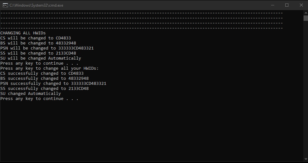Click the 'BS will be changed to 48332948' line
The height and width of the screenshot is (163, 308).
[x=38, y=43]
